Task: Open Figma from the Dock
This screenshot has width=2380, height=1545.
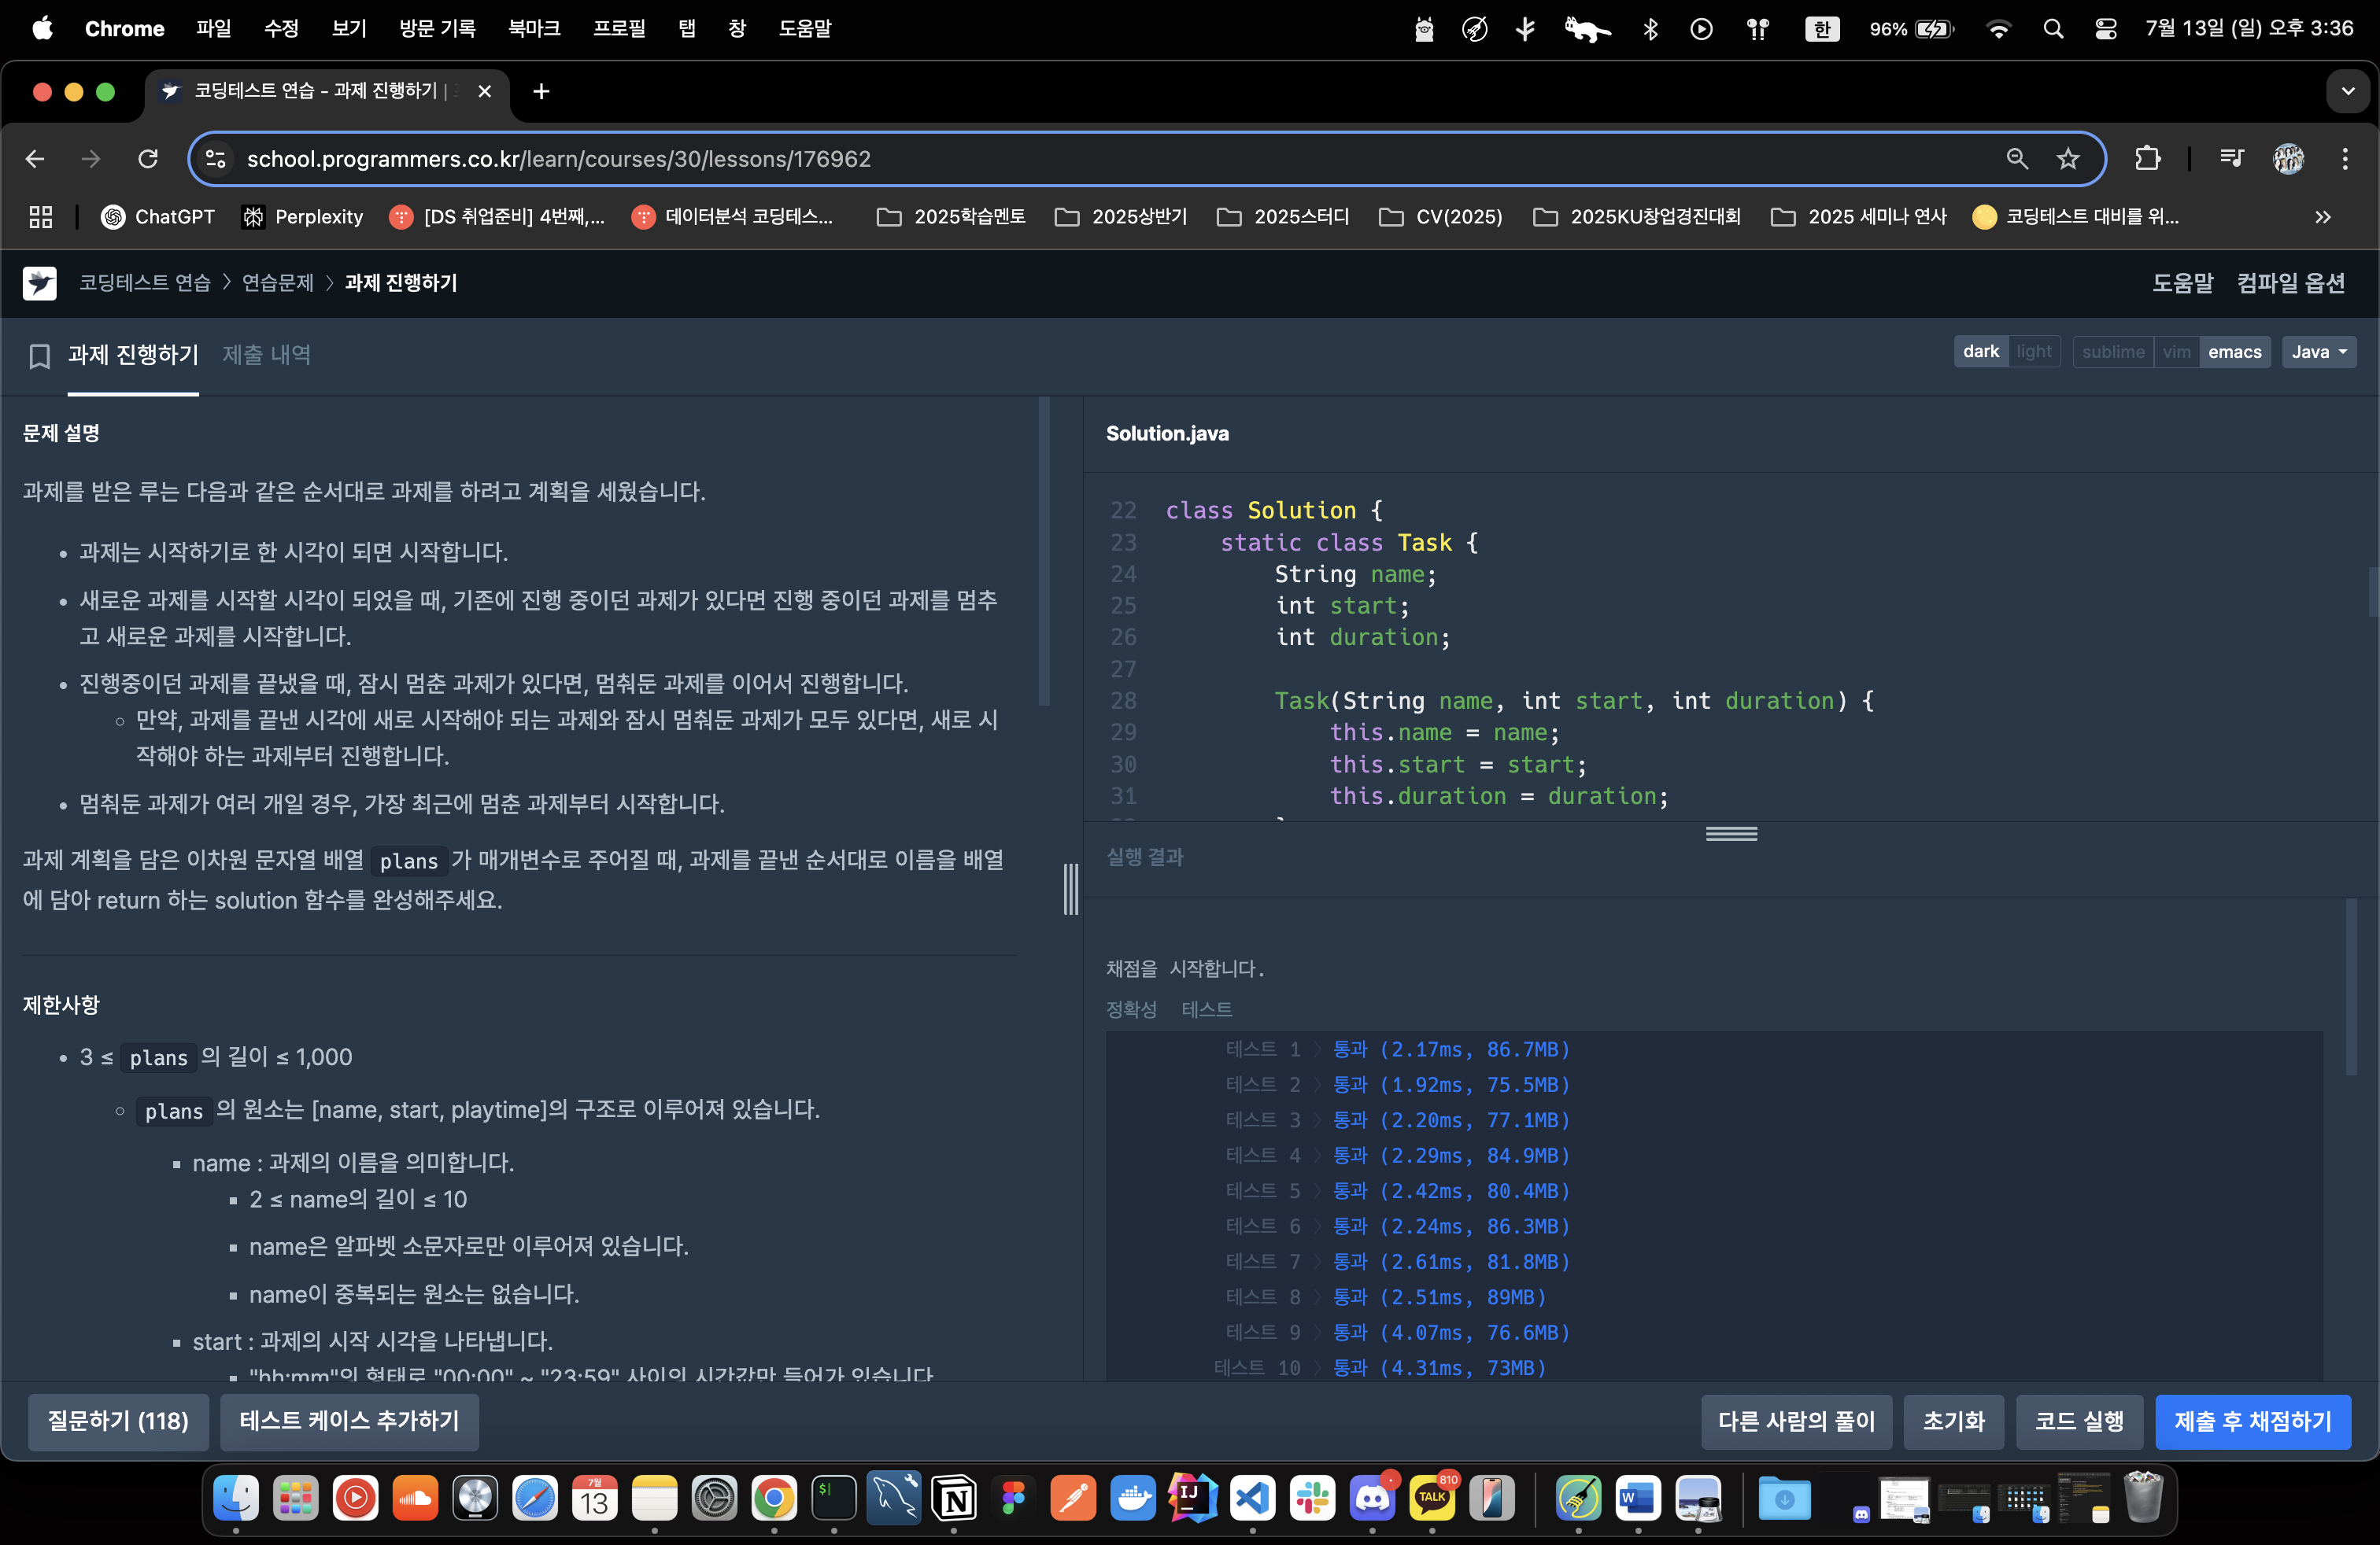Action: [1013, 1497]
